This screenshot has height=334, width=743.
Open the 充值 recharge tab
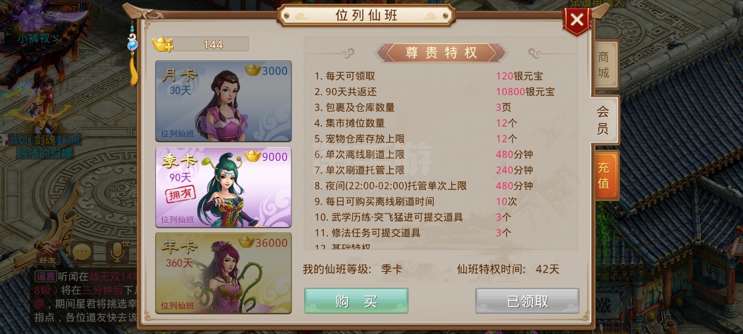coord(604,175)
